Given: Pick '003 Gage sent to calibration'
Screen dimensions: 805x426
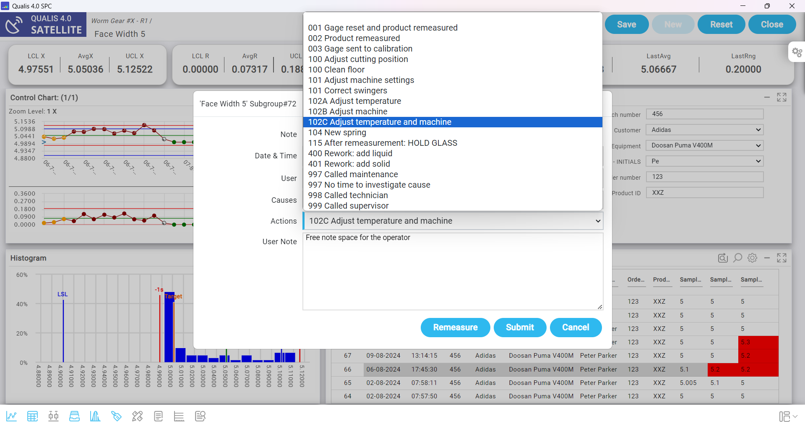Looking at the screenshot, I should pos(360,49).
